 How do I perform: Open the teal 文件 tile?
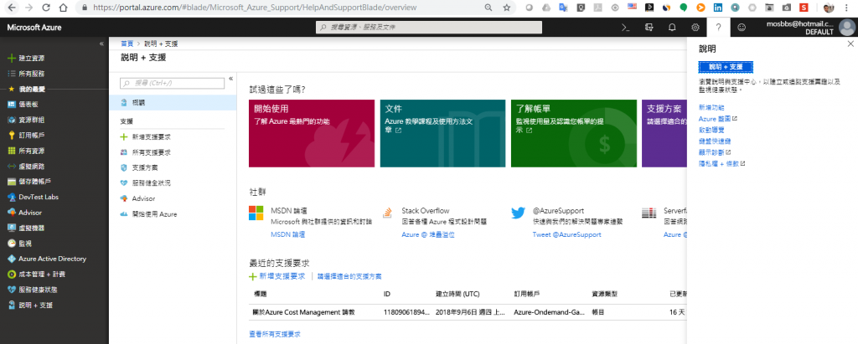[x=442, y=133]
